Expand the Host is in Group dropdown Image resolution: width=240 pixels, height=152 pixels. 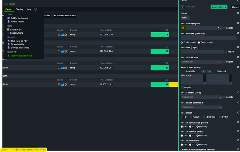coord(201,62)
